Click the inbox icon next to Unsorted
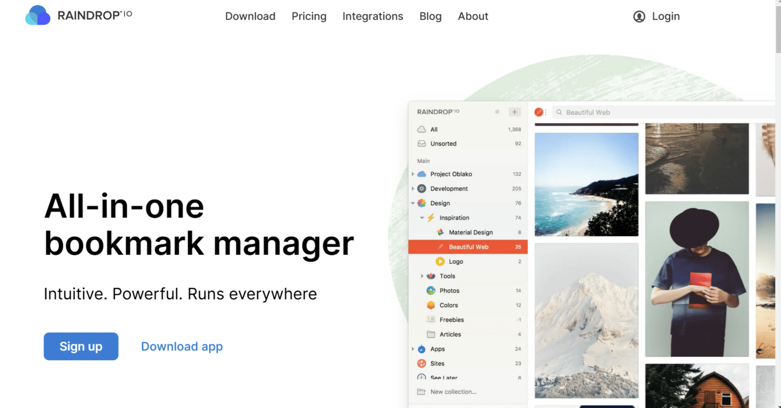 pyautogui.click(x=421, y=144)
